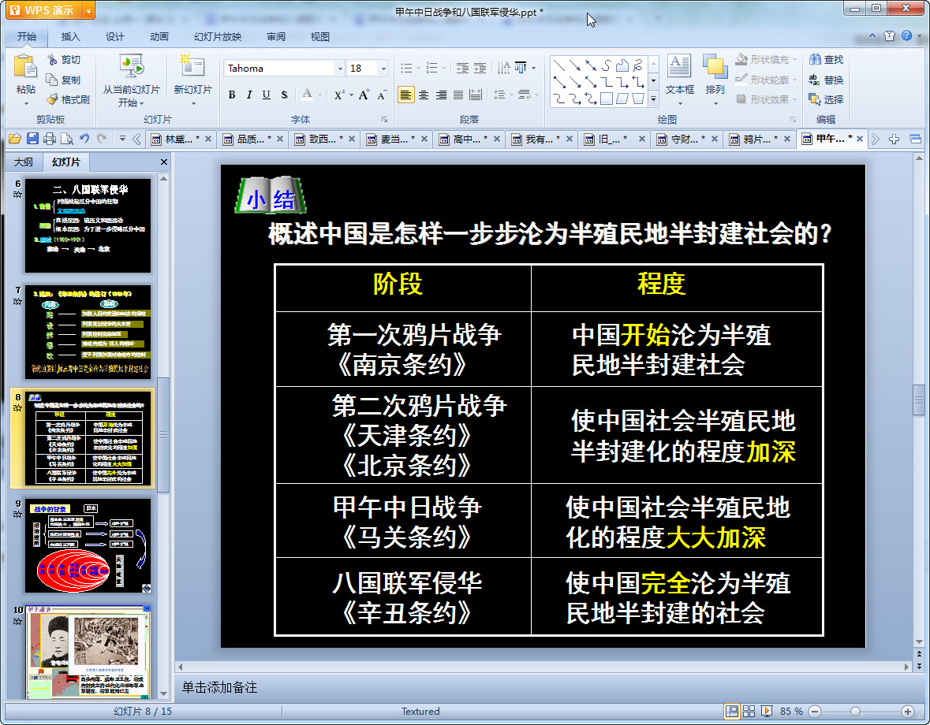
Task: Click the status bar slideshow play icon
Action: point(766,712)
